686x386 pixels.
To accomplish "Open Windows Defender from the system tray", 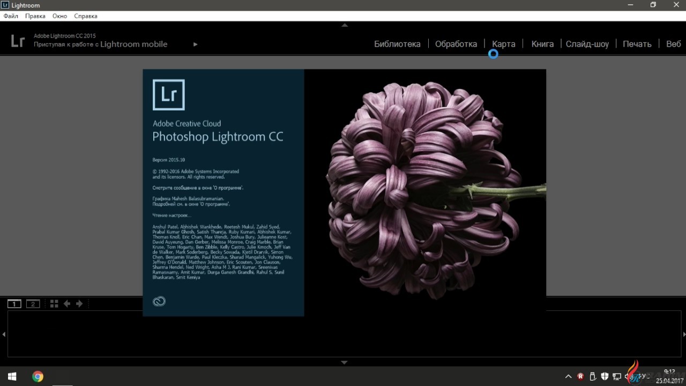I will tap(605, 376).
